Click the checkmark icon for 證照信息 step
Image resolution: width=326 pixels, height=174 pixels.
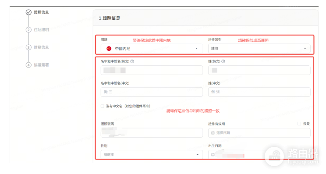28,12
